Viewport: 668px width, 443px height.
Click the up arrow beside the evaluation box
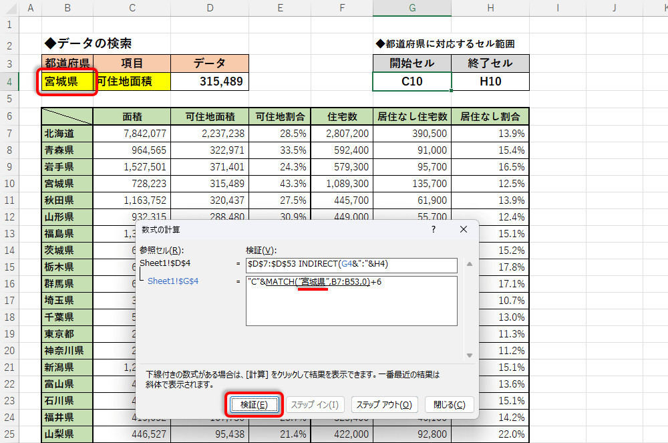click(x=469, y=265)
